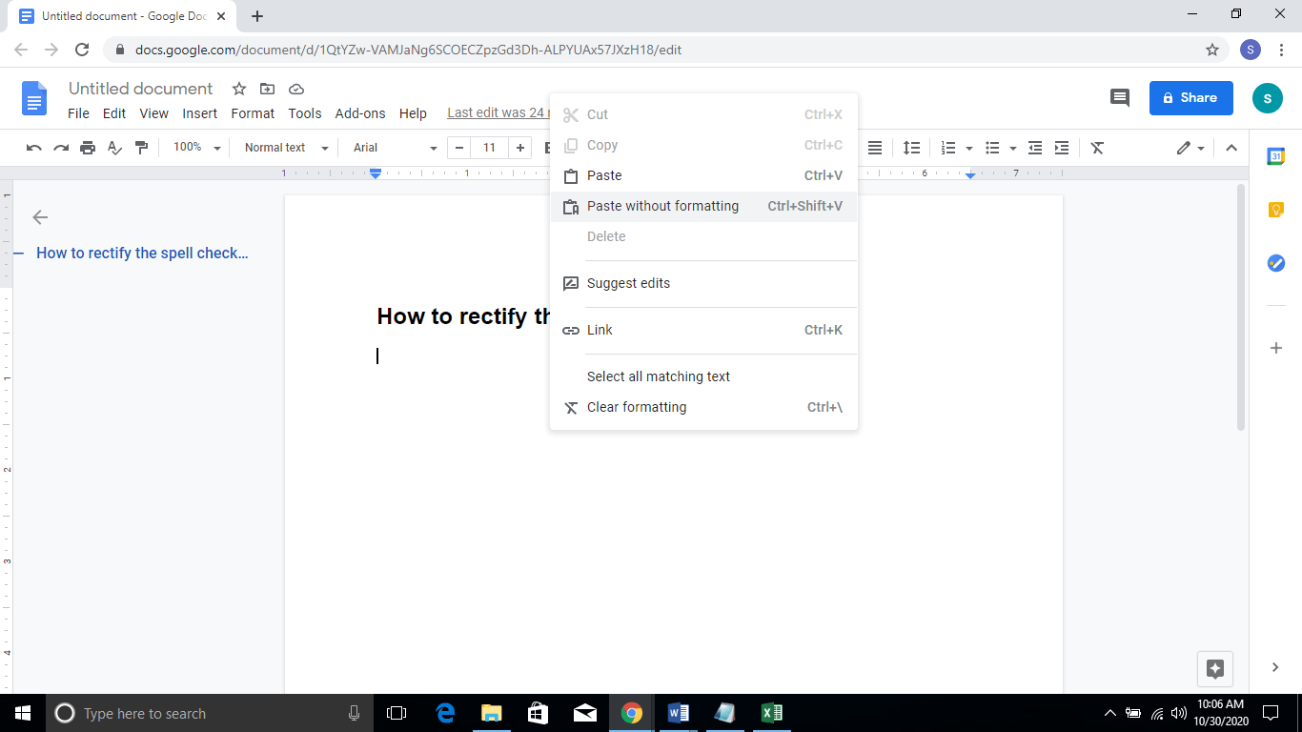
Task: Open the zoom percentage dropdown
Action: (x=195, y=148)
